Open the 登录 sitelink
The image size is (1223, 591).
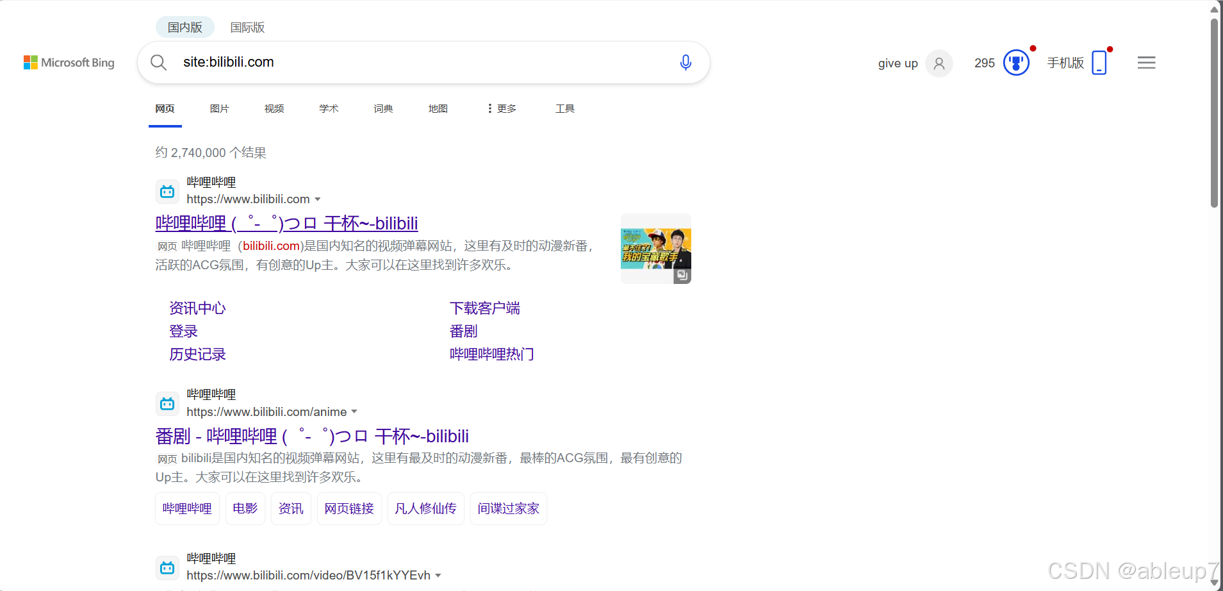point(183,331)
